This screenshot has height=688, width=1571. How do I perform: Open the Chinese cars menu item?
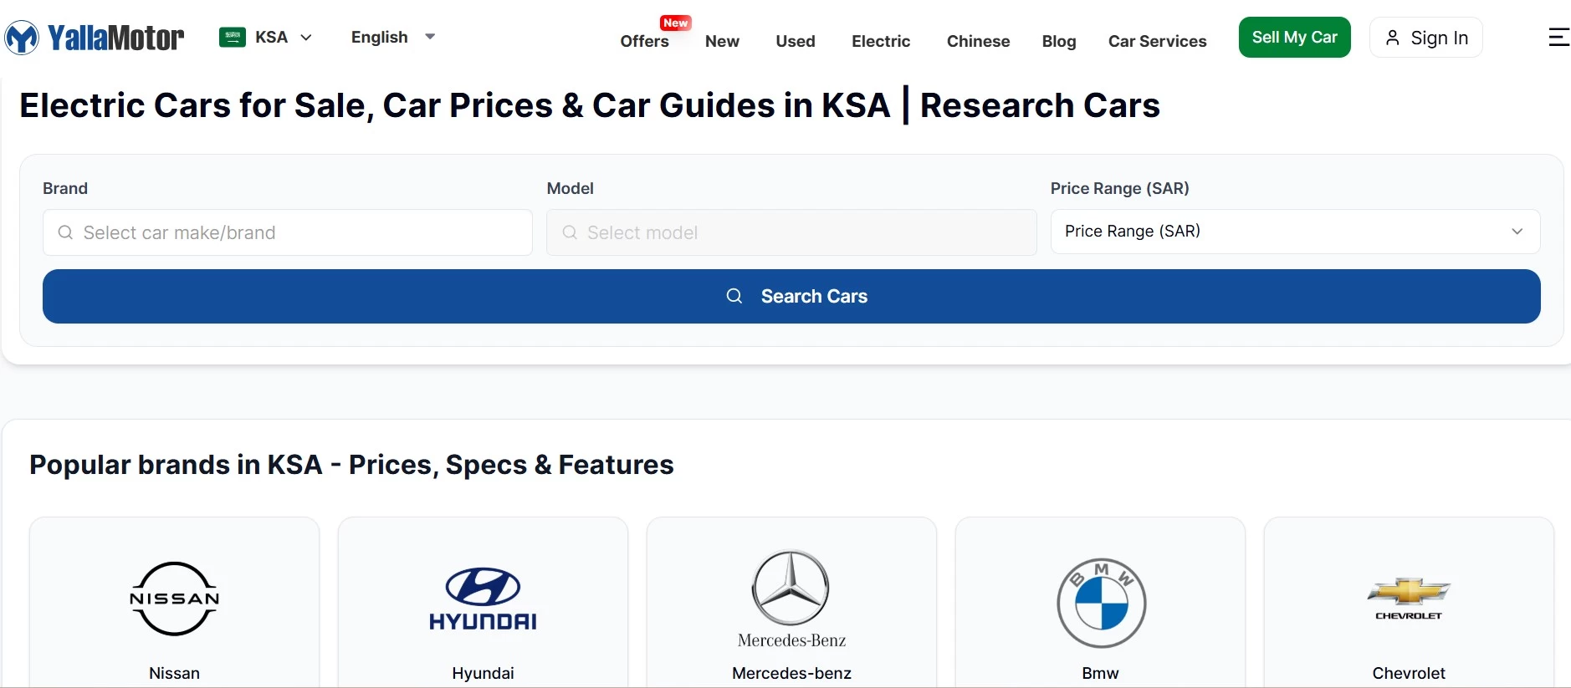(x=978, y=41)
